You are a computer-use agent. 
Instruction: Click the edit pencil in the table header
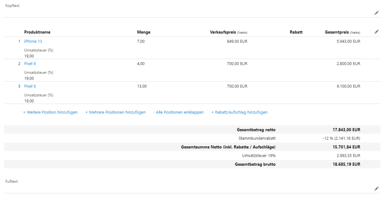[x=376, y=32]
